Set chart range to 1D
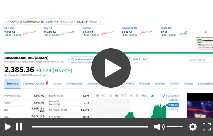Viewport: 213px width, 136px height. [97, 96]
